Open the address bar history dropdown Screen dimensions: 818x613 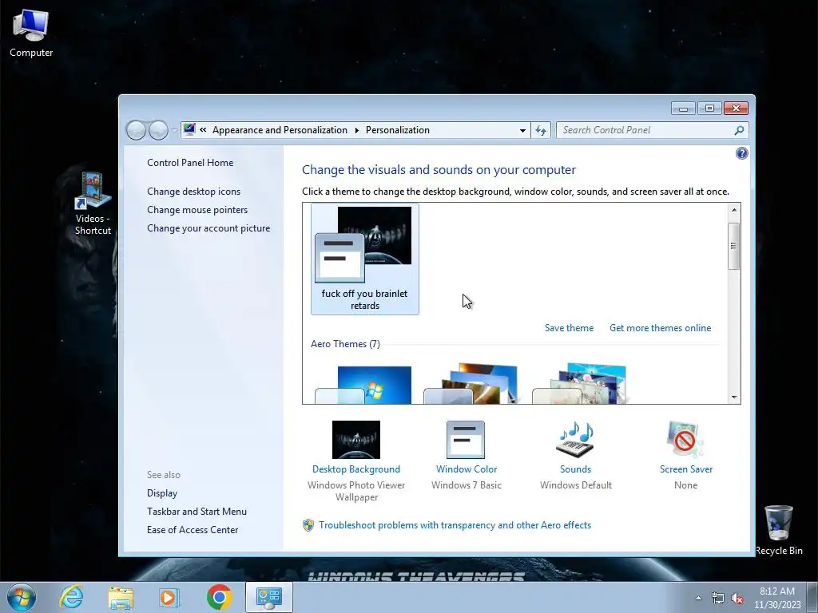pos(522,130)
